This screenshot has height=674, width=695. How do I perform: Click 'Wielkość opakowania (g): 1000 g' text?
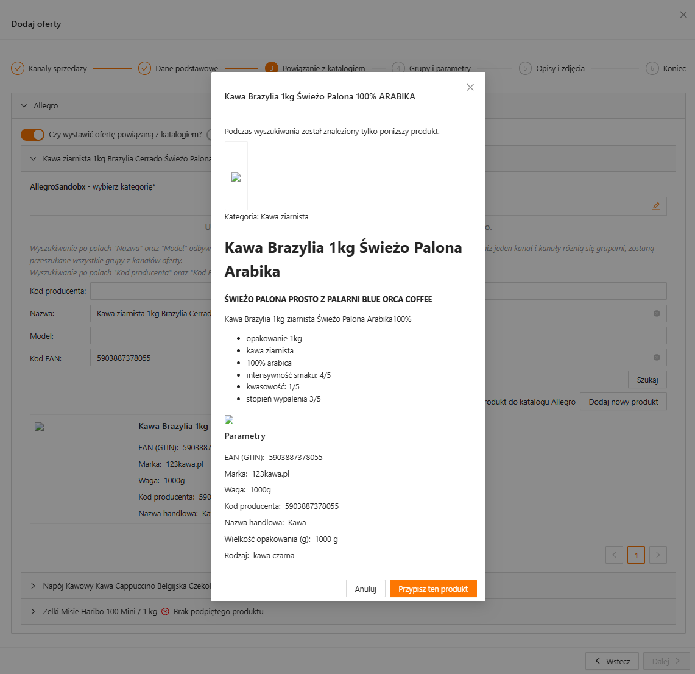tap(281, 539)
